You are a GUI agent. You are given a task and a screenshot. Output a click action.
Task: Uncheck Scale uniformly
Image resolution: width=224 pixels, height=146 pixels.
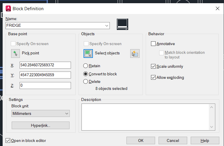(153, 66)
